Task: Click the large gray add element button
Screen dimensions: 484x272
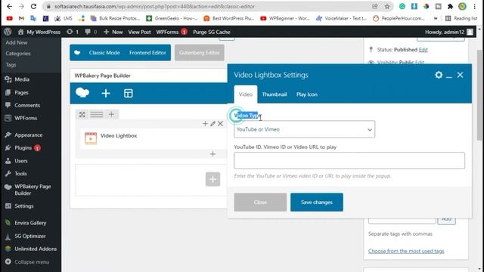Action: [213, 179]
